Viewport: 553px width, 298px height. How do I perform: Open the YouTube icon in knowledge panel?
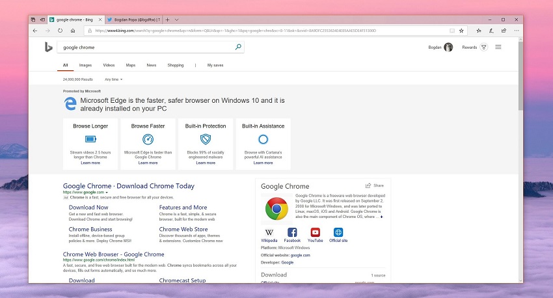click(316, 232)
